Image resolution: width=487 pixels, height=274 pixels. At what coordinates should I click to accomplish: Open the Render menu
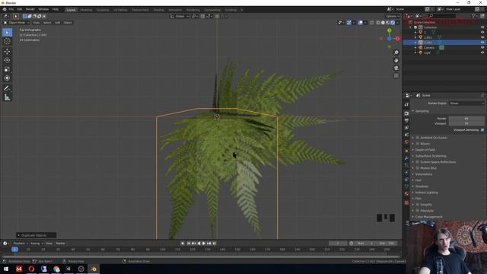click(30, 9)
